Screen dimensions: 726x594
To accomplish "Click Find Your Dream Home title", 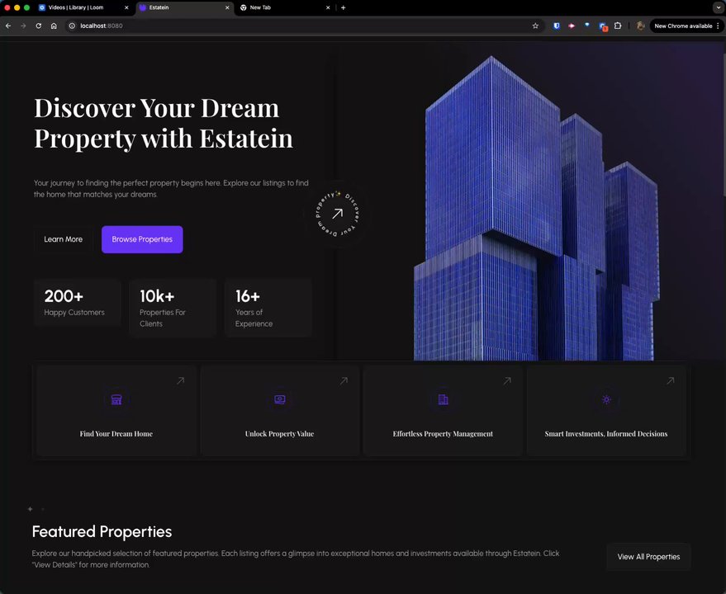I will (116, 434).
